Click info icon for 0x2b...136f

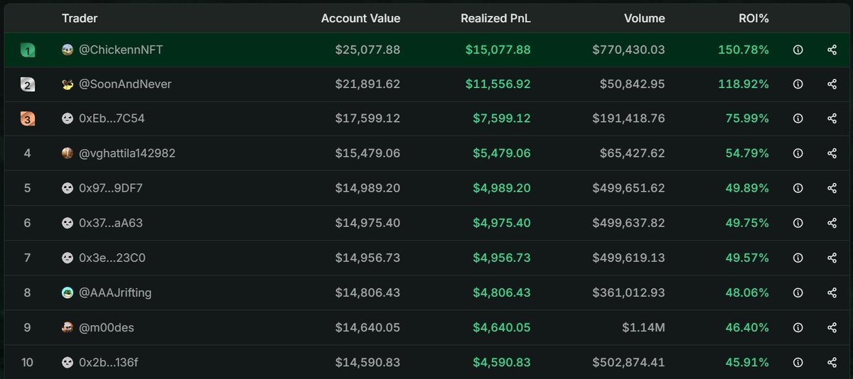pyautogui.click(x=798, y=362)
